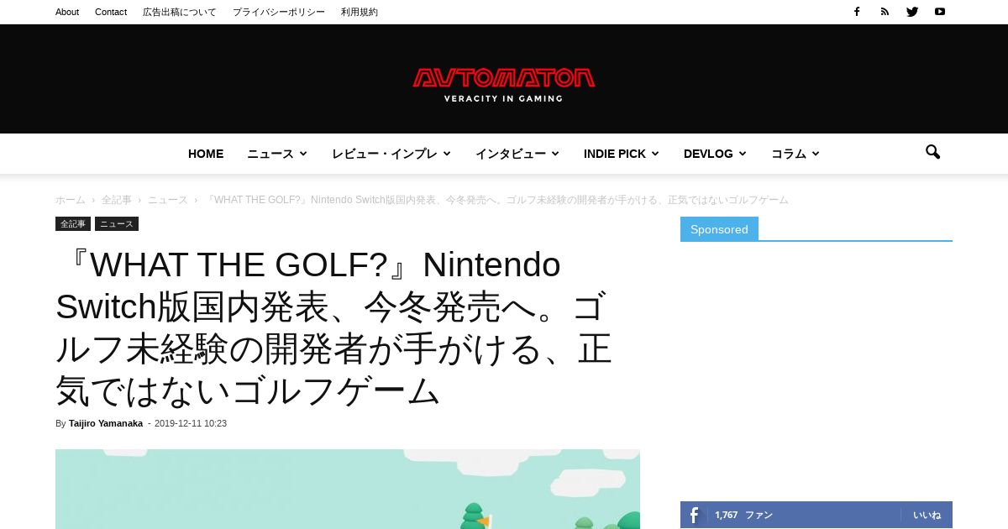The width and height of the screenshot is (1008, 529).
Task: Click the article featured image
Action: point(348,489)
